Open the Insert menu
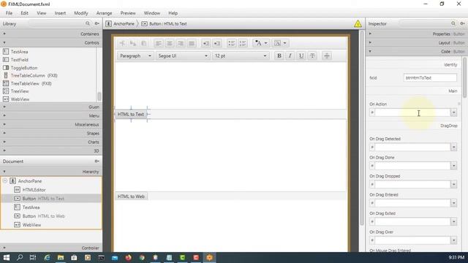Viewport: 468px width, 263px height. click(x=60, y=13)
